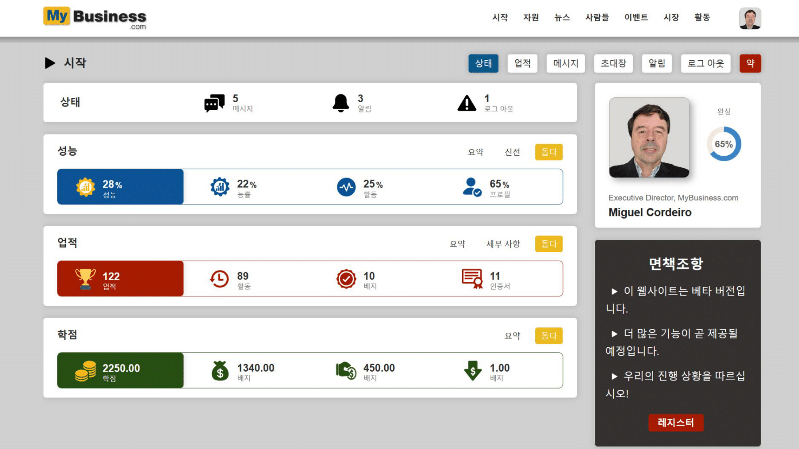
Task: Open the 뉴스 menu item
Action: tap(562, 18)
